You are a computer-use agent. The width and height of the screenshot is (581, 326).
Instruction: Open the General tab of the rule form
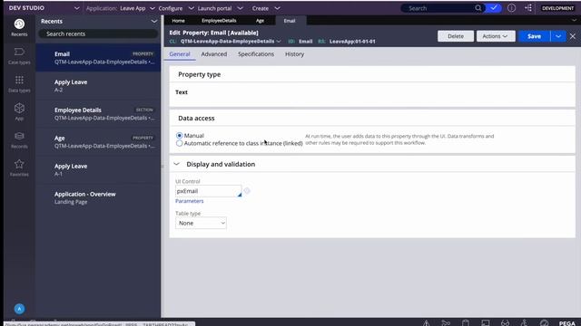point(180,54)
